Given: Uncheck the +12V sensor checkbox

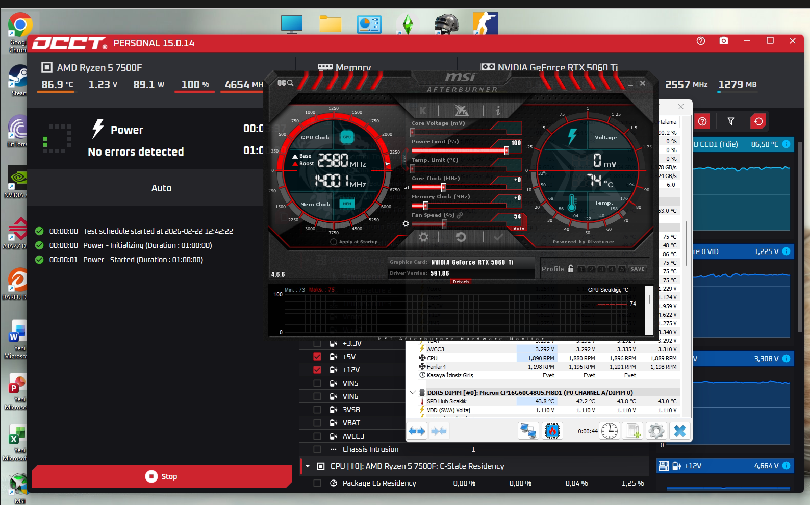Looking at the screenshot, I should [317, 370].
